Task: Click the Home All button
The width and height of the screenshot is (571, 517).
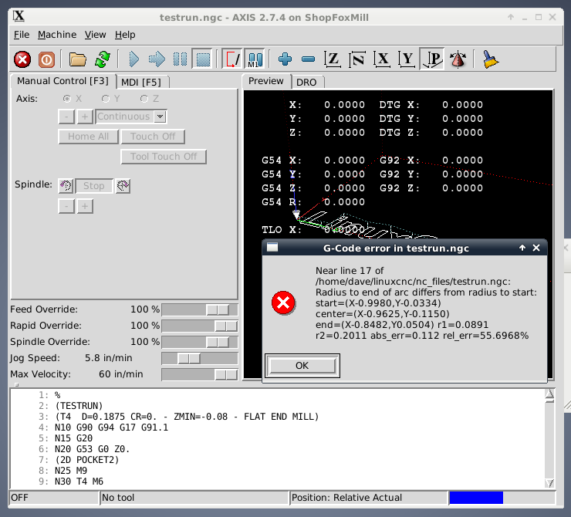Action: (89, 137)
